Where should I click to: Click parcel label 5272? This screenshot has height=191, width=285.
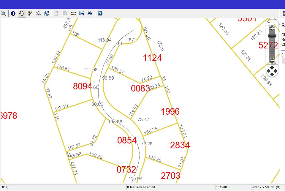[268, 45]
